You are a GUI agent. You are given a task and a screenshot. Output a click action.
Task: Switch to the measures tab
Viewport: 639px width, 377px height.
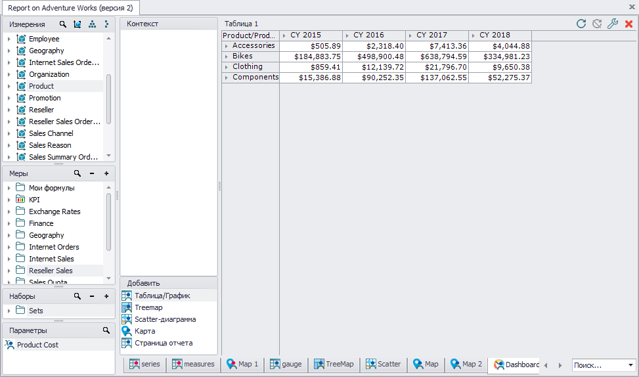[194, 365]
